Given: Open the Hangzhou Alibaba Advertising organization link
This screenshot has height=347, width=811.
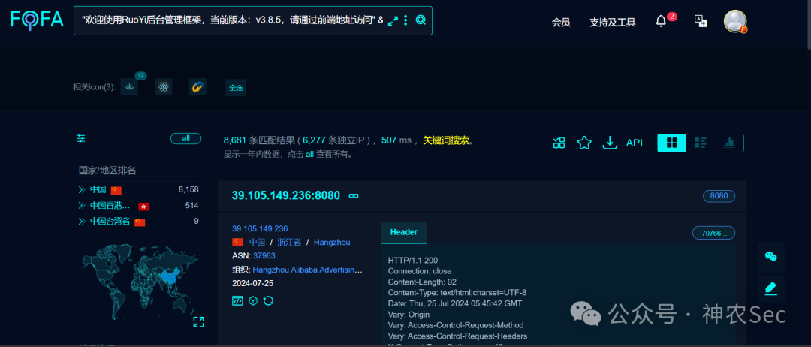Looking at the screenshot, I should coord(307,270).
